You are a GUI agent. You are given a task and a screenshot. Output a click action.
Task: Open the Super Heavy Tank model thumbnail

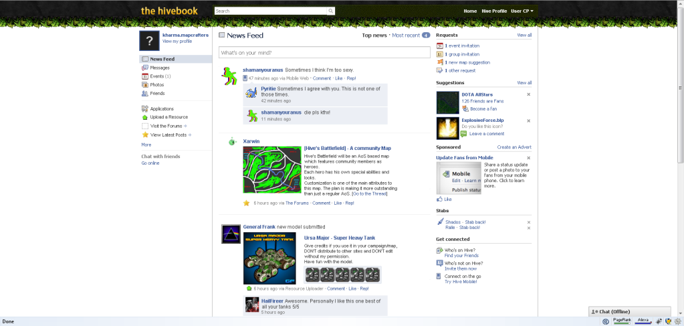269,258
